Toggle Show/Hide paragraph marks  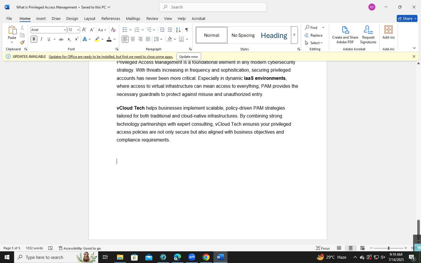(x=187, y=30)
